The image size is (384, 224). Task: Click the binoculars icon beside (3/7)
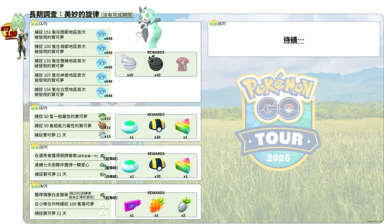[35, 146]
